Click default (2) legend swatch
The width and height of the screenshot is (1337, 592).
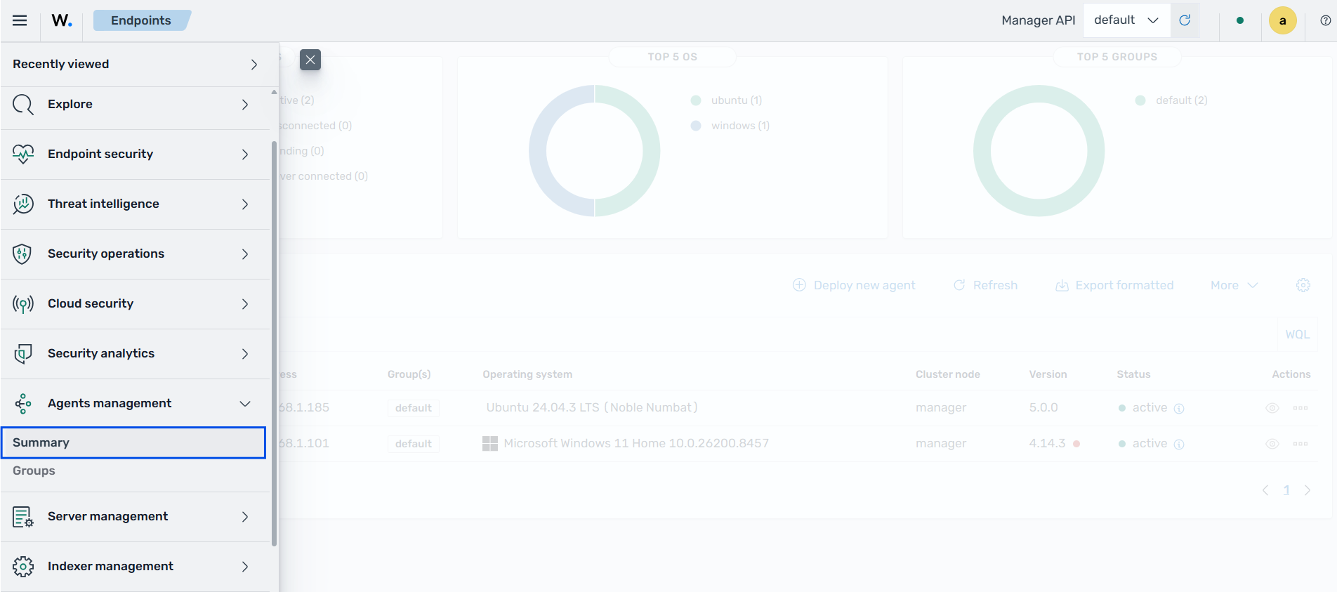pos(1140,100)
